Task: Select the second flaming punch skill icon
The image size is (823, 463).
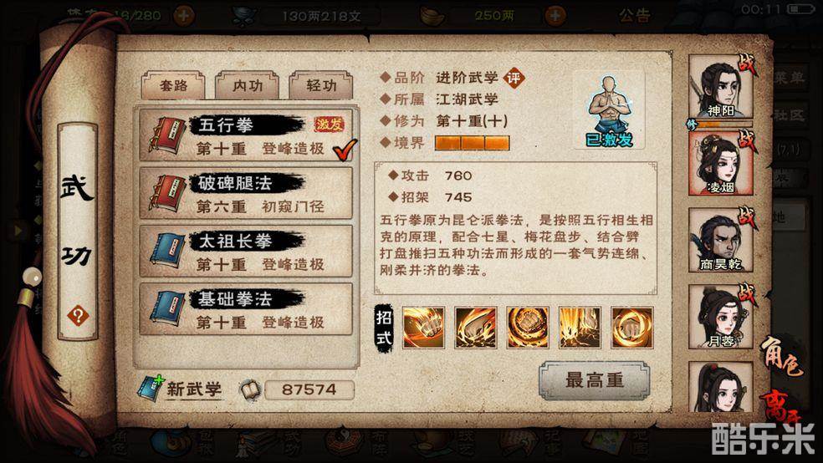Action: click(x=476, y=328)
